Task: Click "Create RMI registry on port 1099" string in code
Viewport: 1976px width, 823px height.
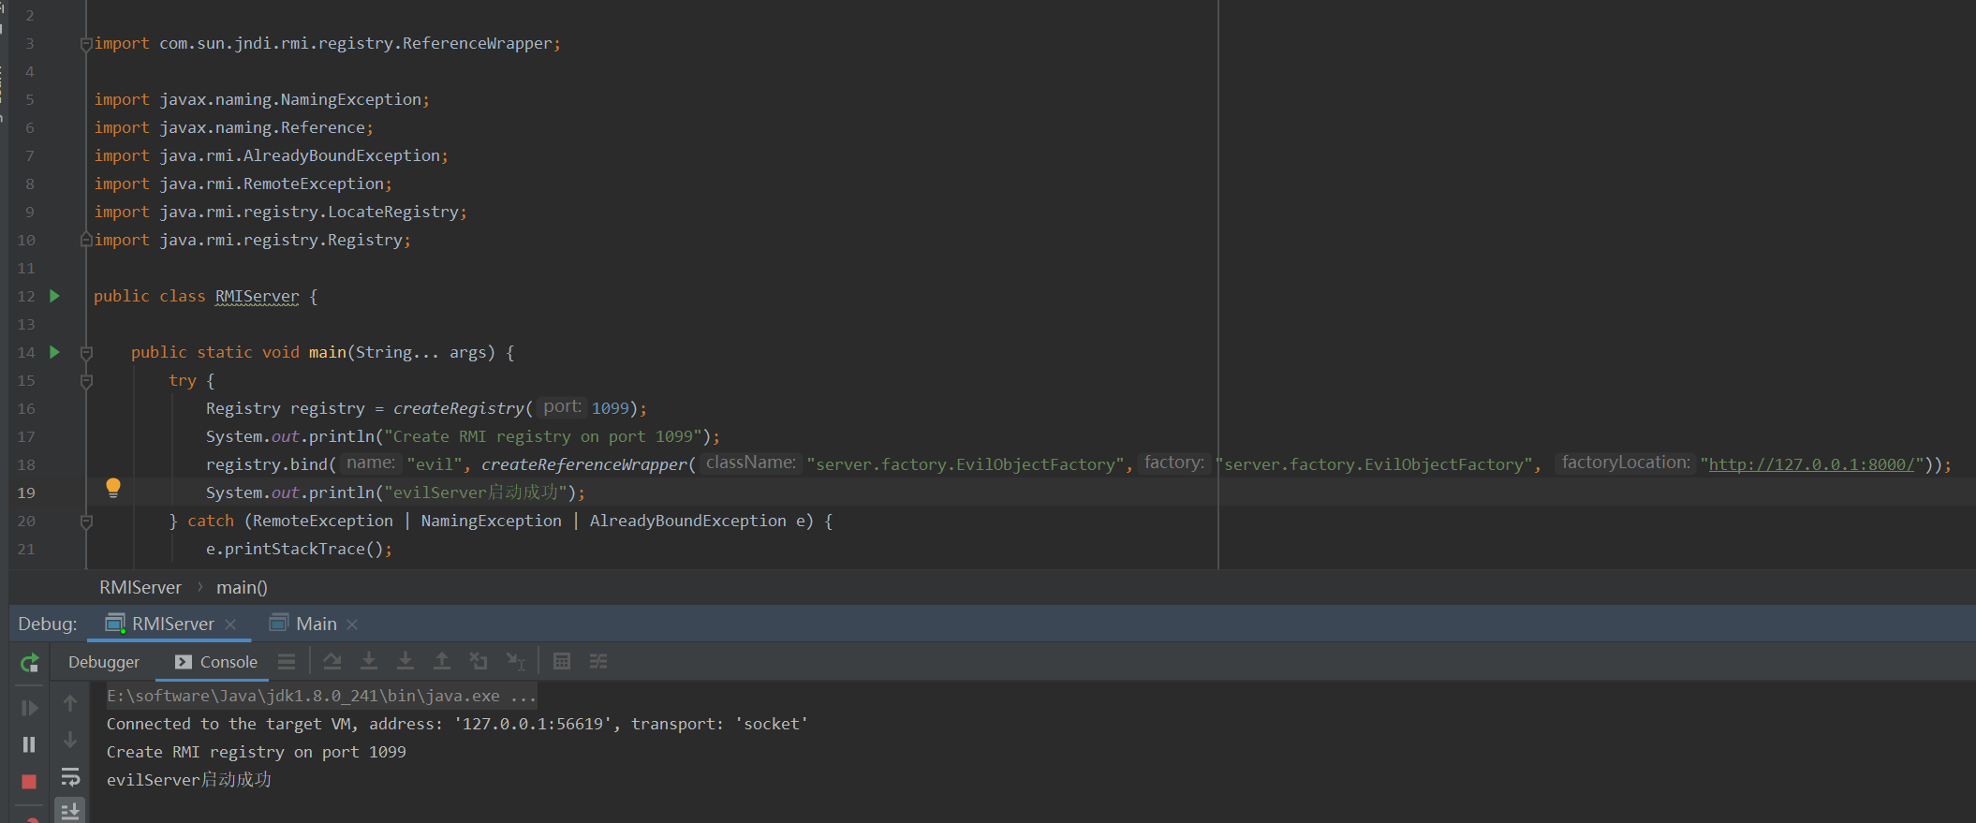Action: 542,436
